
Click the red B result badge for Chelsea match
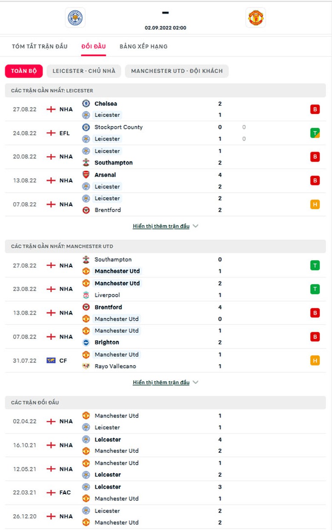[315, 109]
